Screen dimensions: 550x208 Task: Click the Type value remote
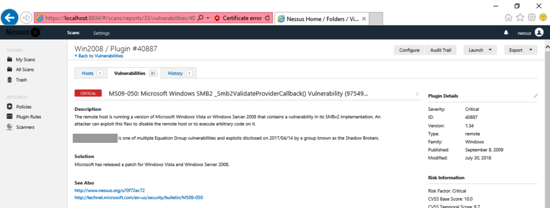pos(472,134)
